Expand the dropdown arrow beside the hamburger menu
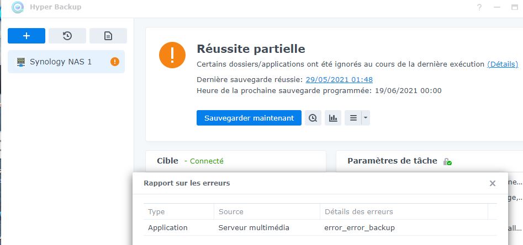The height and width of the screenshot is (245, 523). pos(366,118)
